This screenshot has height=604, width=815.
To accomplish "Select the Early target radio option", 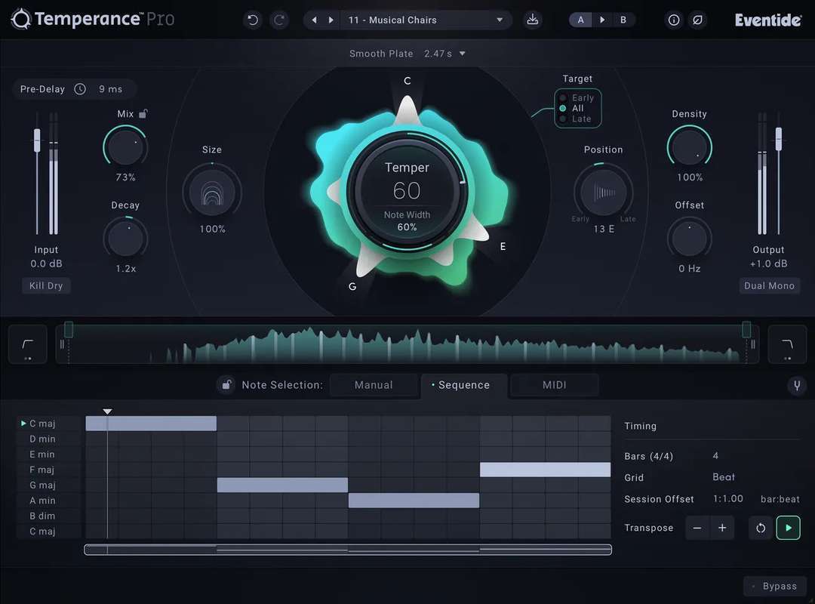I will [563, 98].
